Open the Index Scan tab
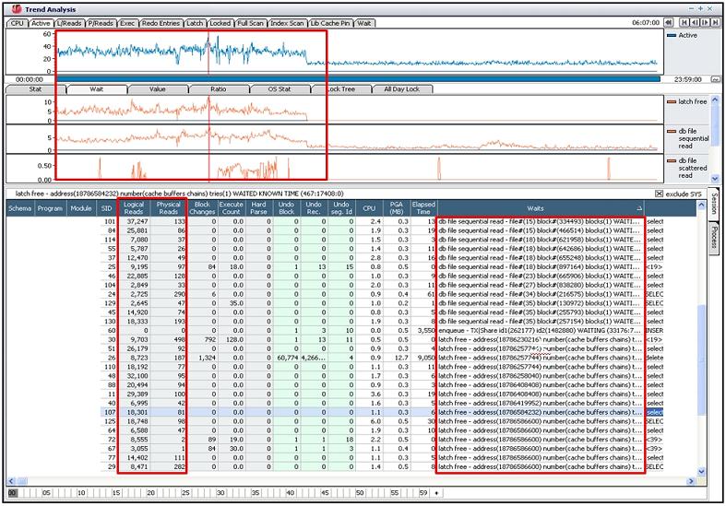Screen dimensions: 726x506 click(287, 23)
